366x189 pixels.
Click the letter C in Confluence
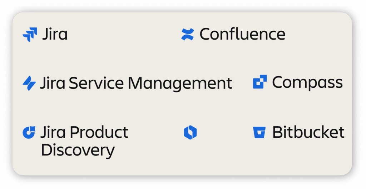click(206, 34)
